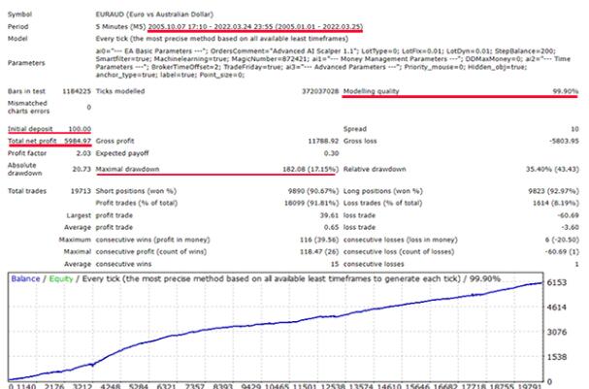Screen dimensions: 589x389
Task: Click the Expected payoff value 0.30
Action: pos(330,153)
